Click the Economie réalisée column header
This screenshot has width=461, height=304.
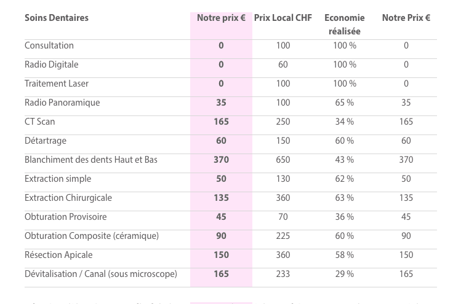coord(345,25)
